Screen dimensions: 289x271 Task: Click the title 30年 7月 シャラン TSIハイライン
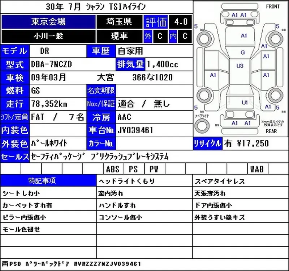coord(96,7)
